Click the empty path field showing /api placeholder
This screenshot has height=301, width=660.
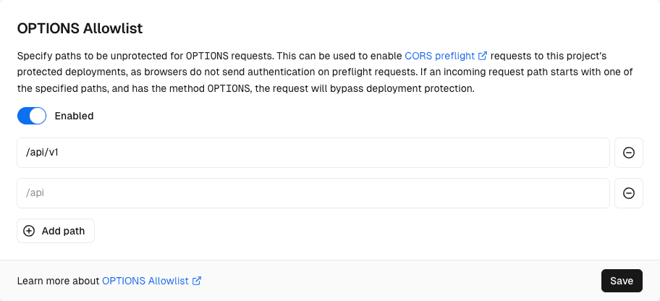313,193
